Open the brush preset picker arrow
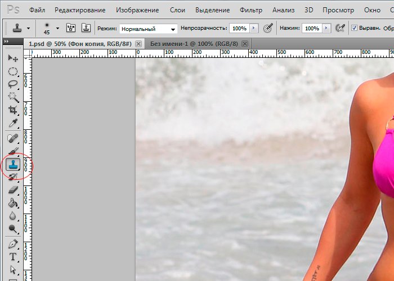This screenshot has width=394, height=281. click(57, 28)
